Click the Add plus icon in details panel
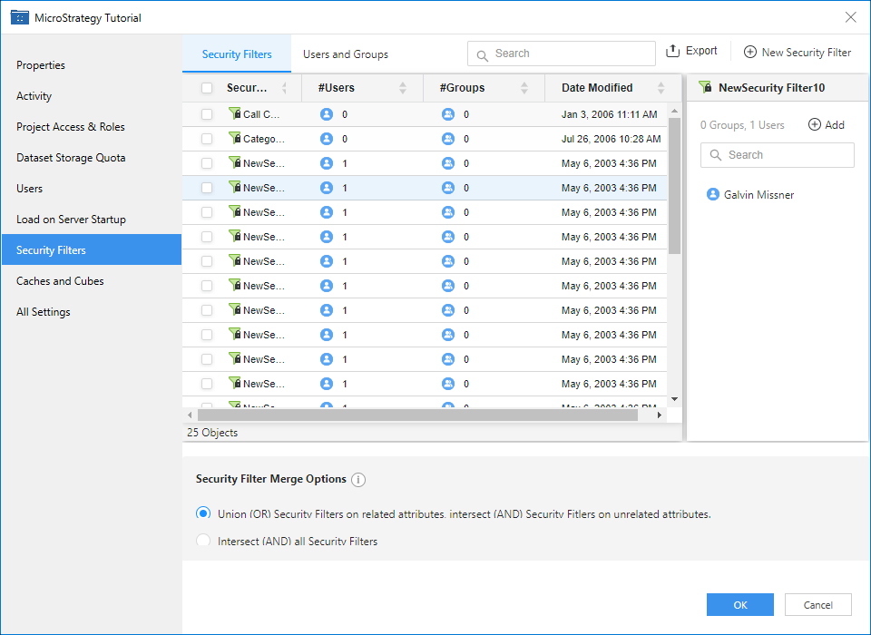This screenshot has height=635, width=871. point(815,125)
